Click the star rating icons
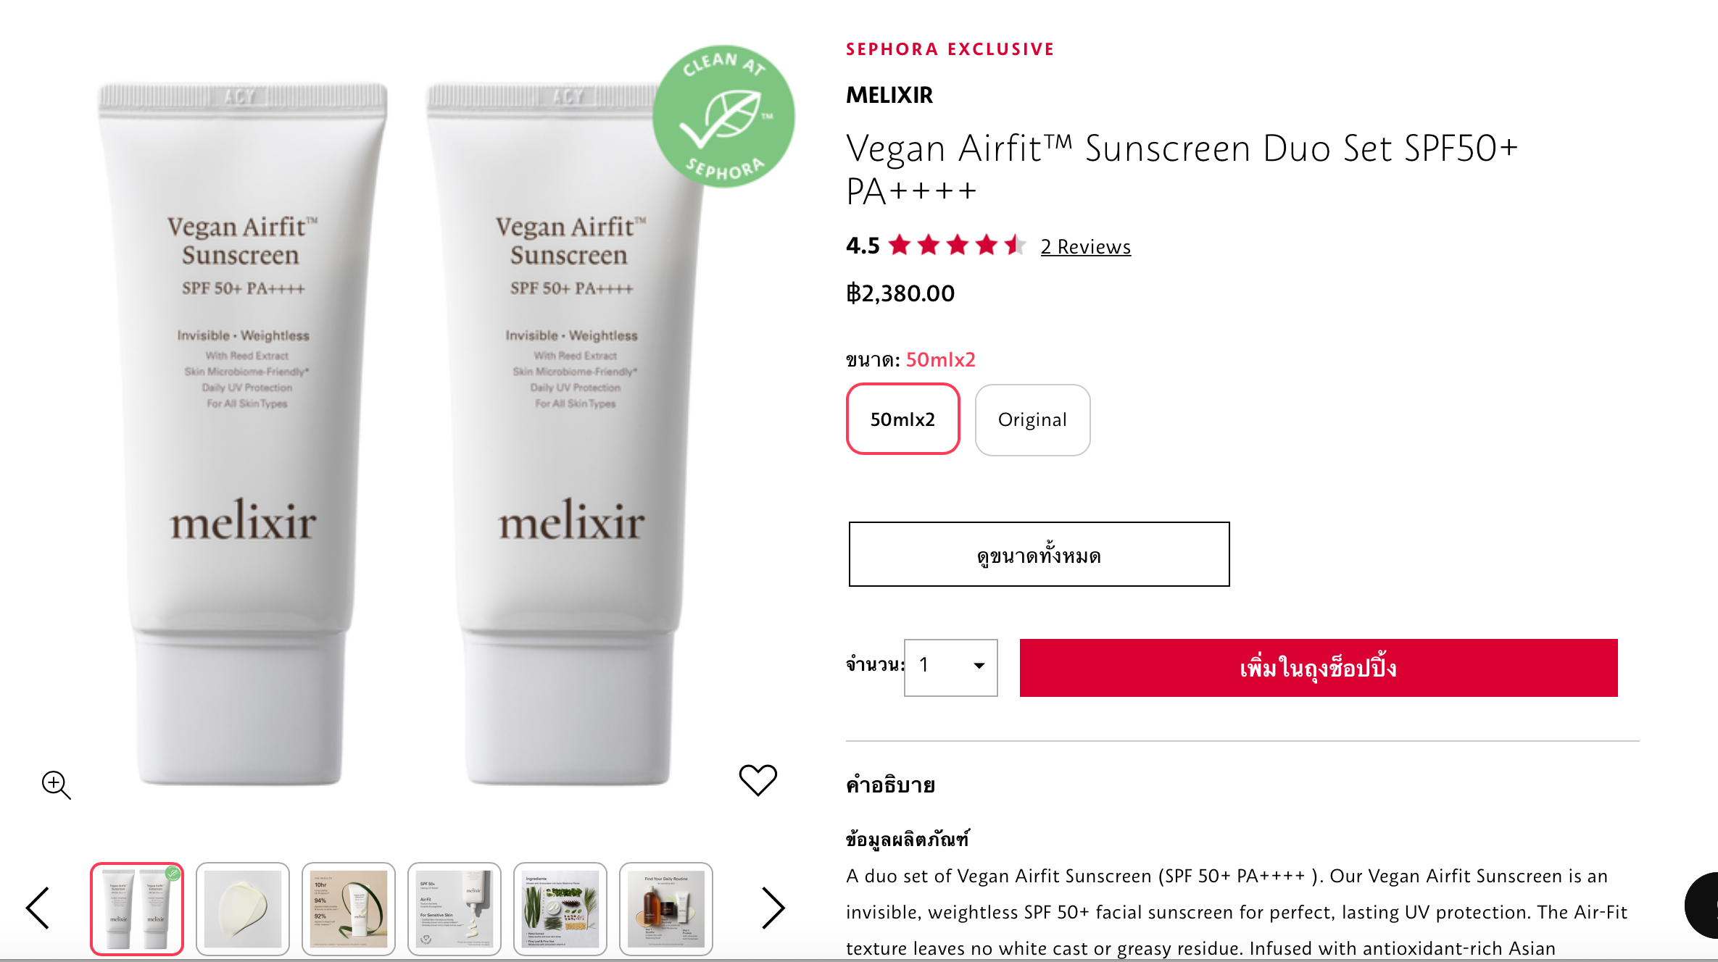Screen dimensions: 1718x962 coord(957,246)
